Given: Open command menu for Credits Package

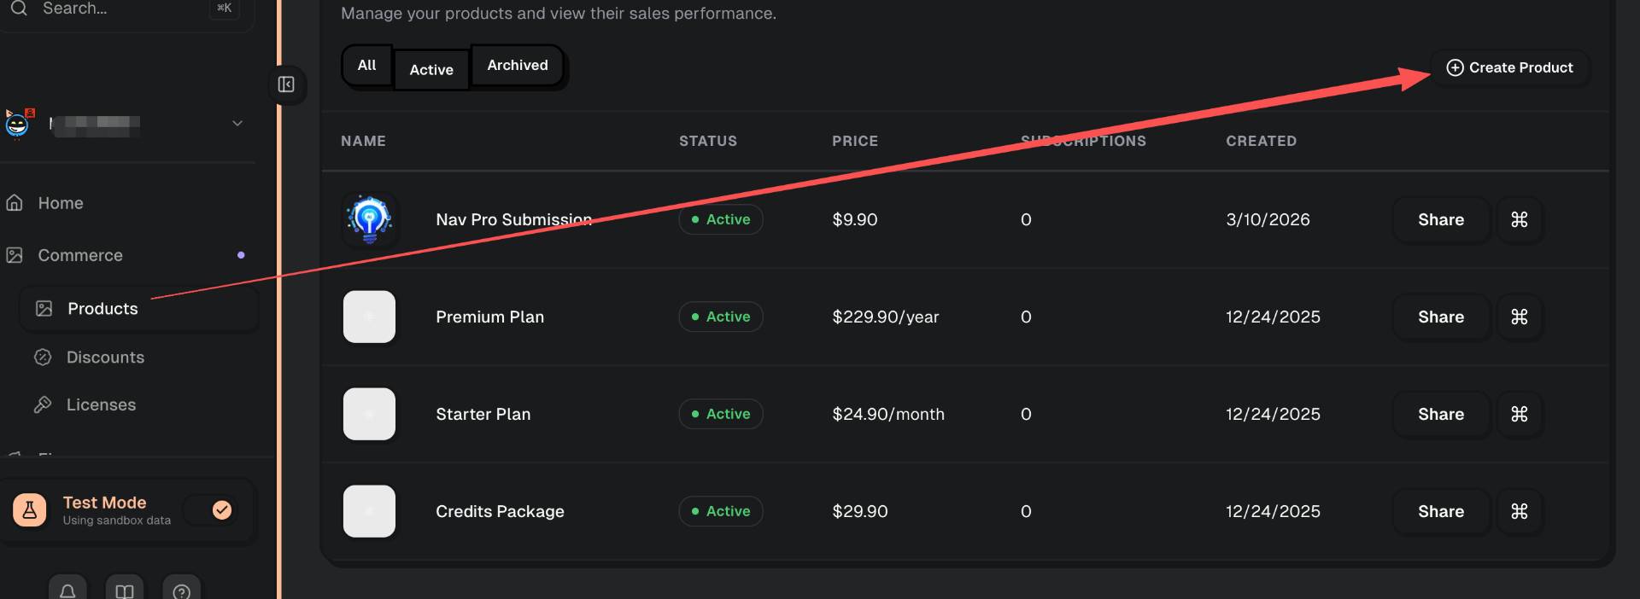Looking at the screenshot, I should 1519,512.
